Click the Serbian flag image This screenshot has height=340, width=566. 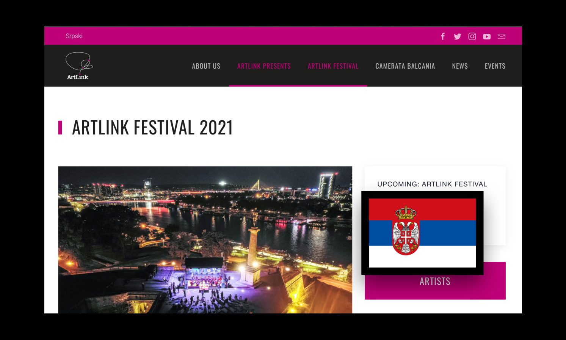[422, 233]
